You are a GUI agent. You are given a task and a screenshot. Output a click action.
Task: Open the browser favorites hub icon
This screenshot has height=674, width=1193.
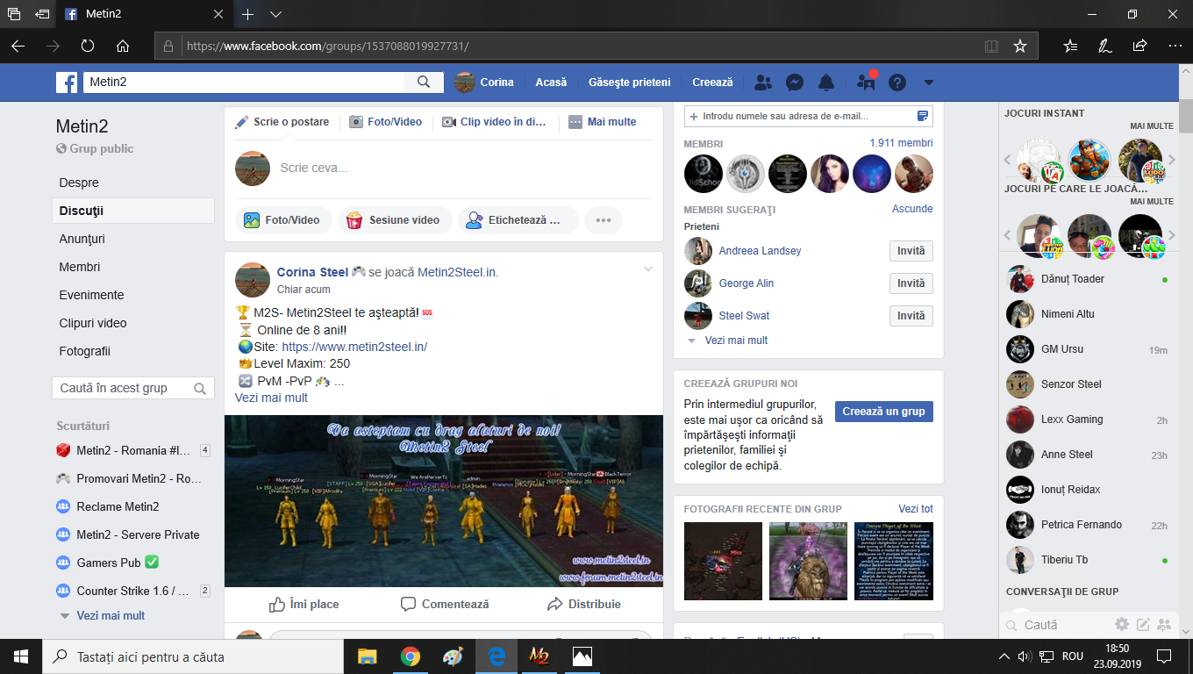point(1070,46)
